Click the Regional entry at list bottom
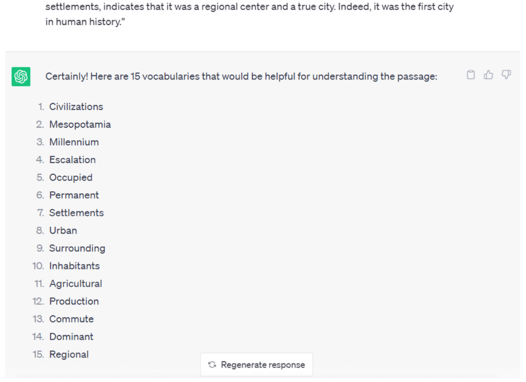Screen dimensions: 526x382 (x=69, y=354)
